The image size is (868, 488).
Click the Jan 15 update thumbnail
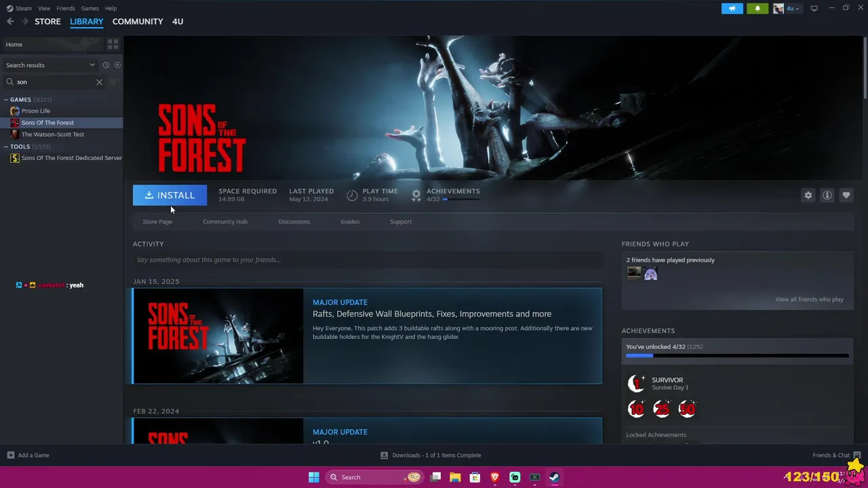click(218, 336)
